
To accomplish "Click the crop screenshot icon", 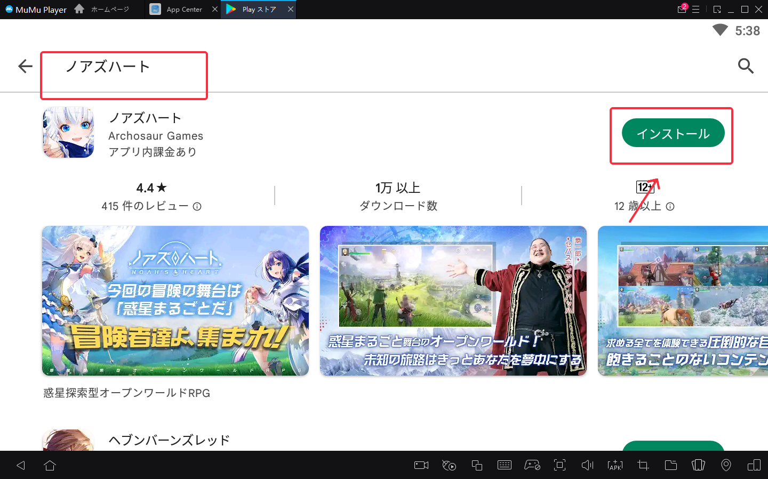I will click(x=643, y=465).
